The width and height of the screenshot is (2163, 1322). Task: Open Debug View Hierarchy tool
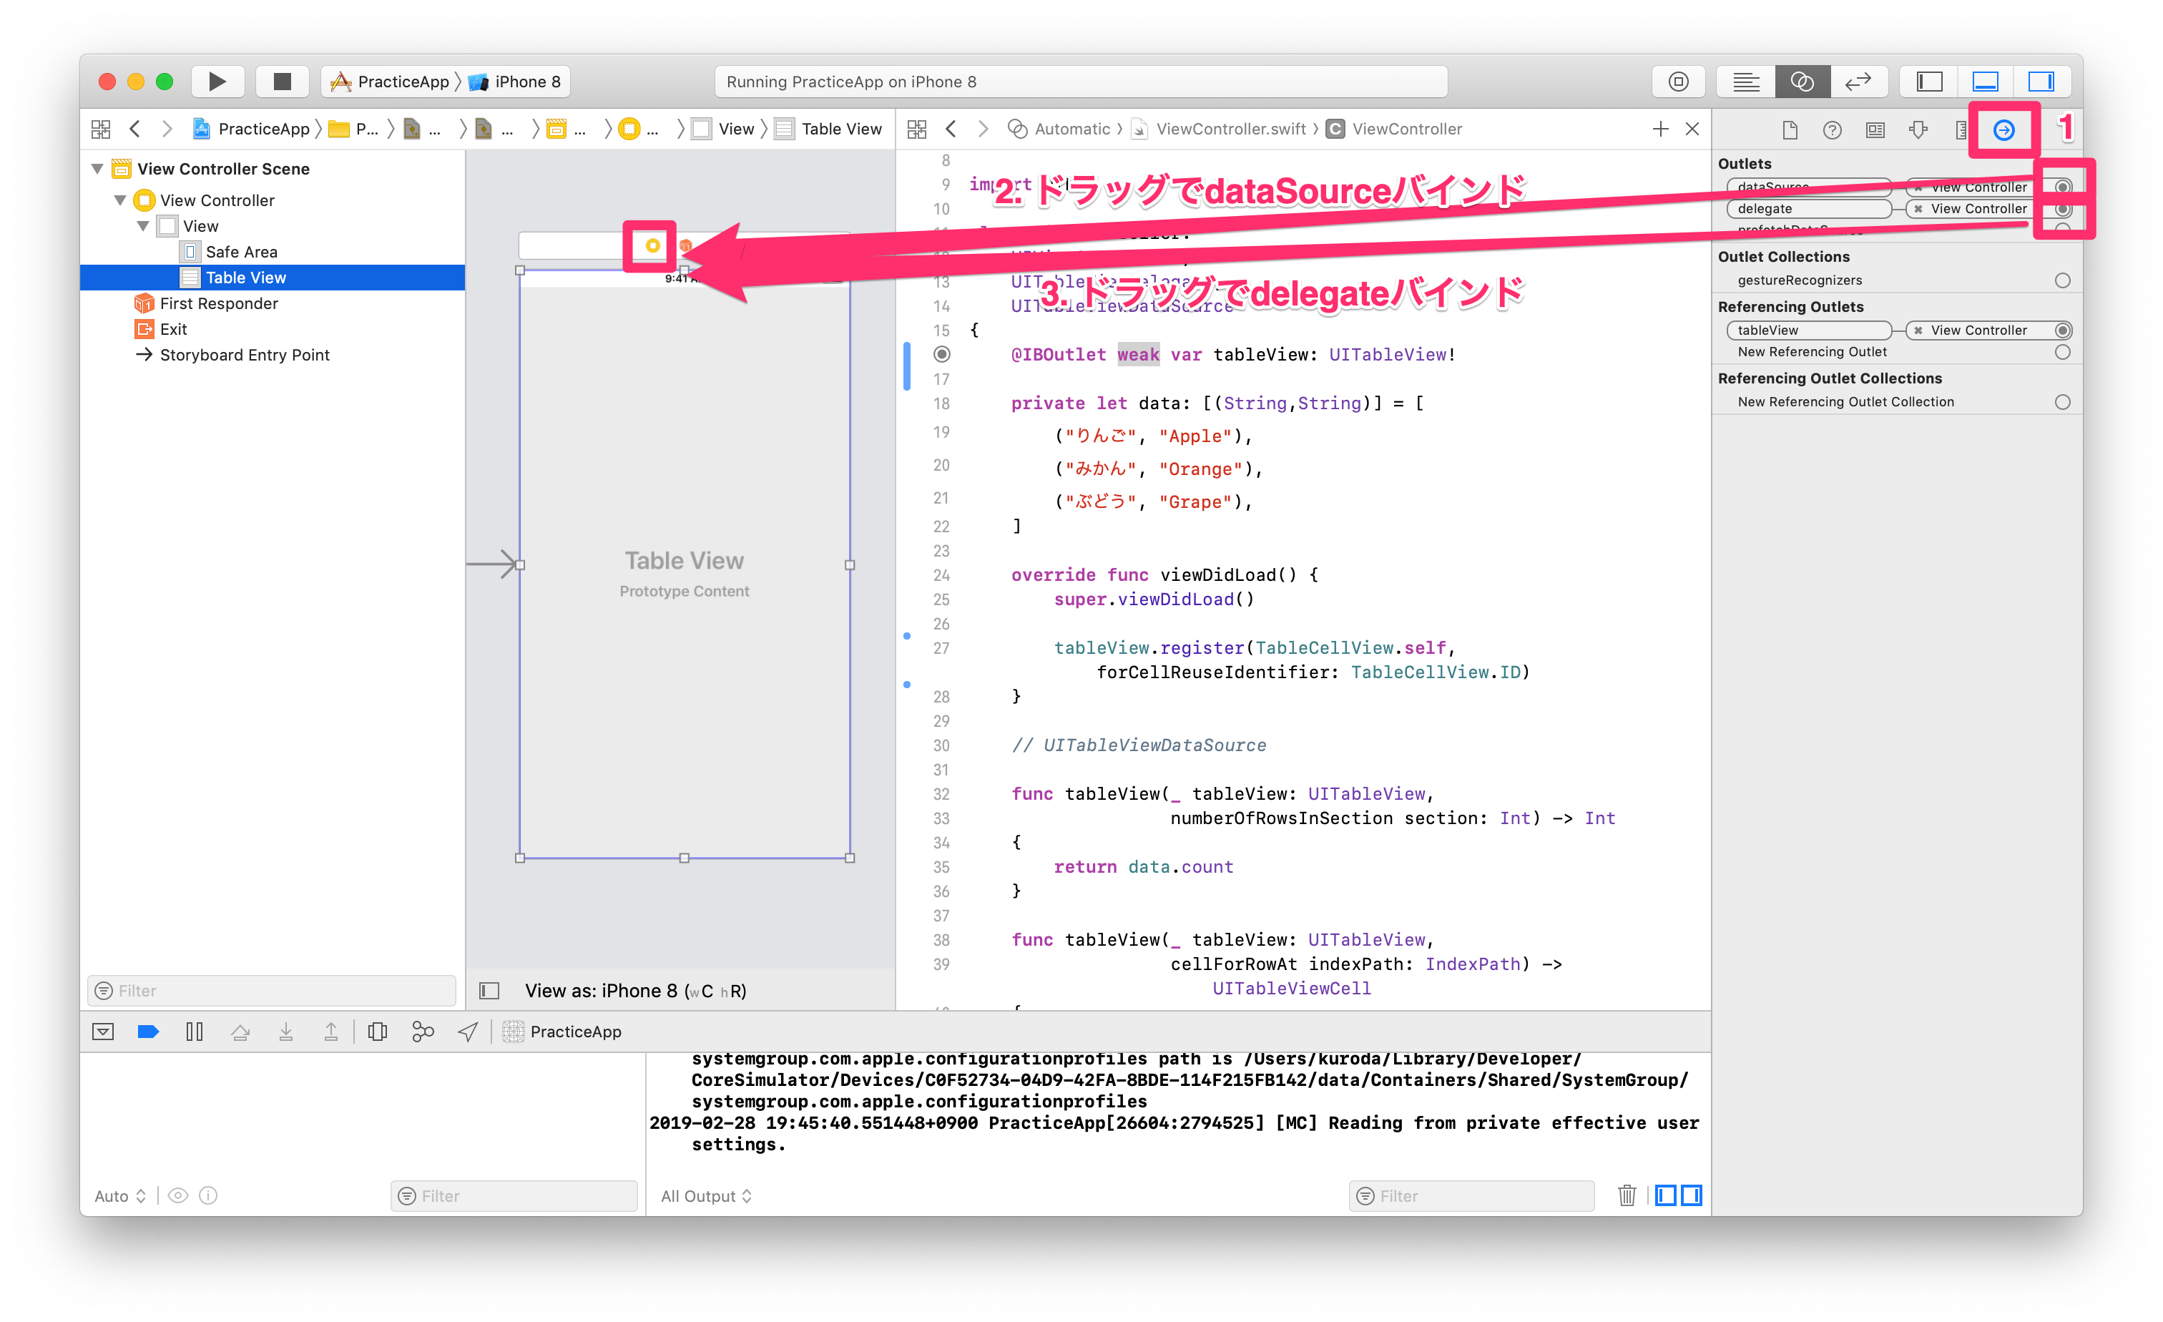378,1032
